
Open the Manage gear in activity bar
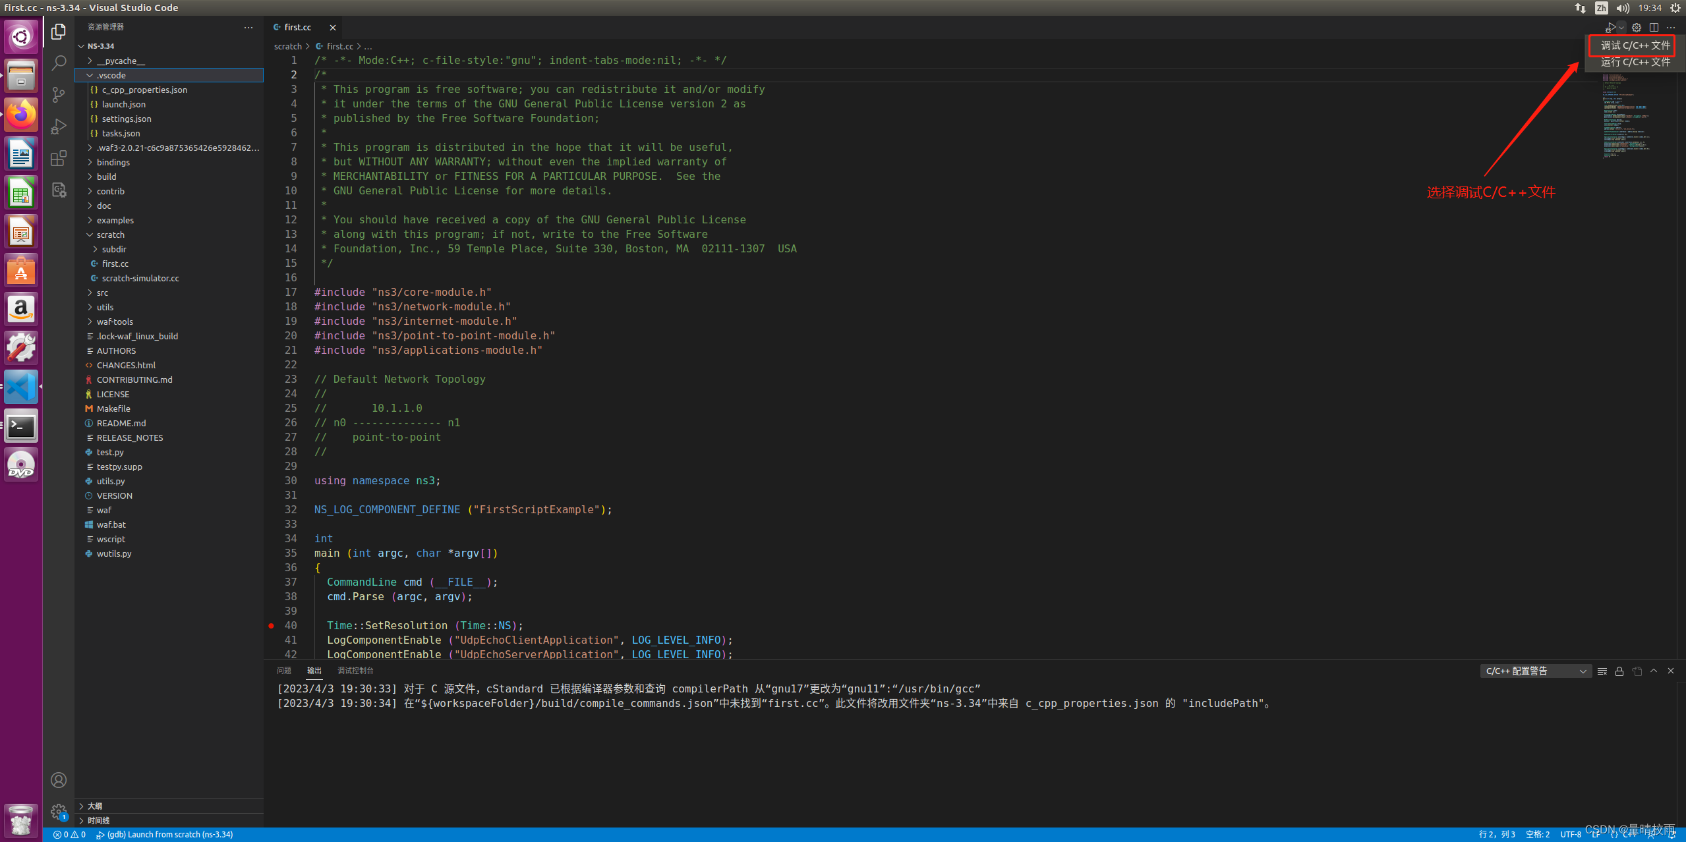[x=59, y=812]
